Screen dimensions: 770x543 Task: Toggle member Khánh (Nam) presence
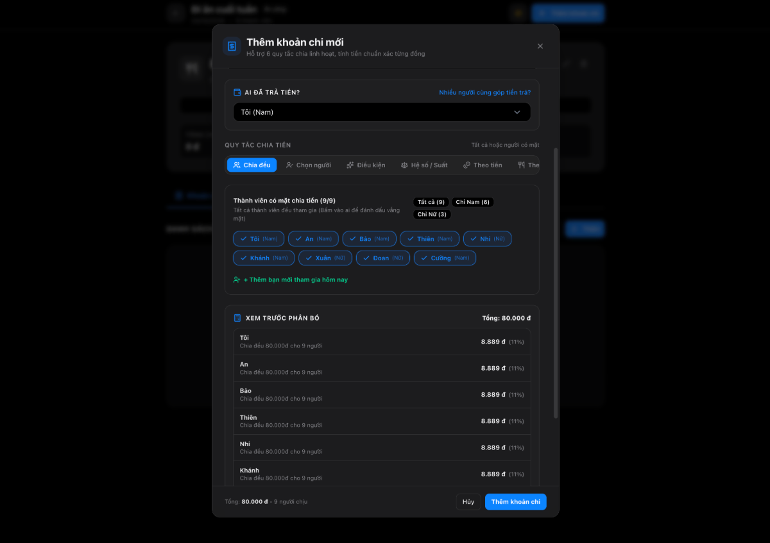[x=264, y=258]
